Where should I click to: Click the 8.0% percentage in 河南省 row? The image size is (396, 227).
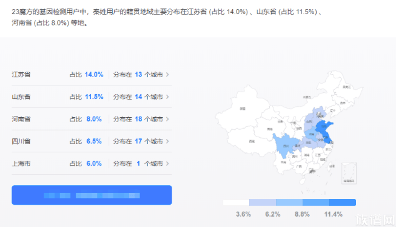tap(94, 119)
